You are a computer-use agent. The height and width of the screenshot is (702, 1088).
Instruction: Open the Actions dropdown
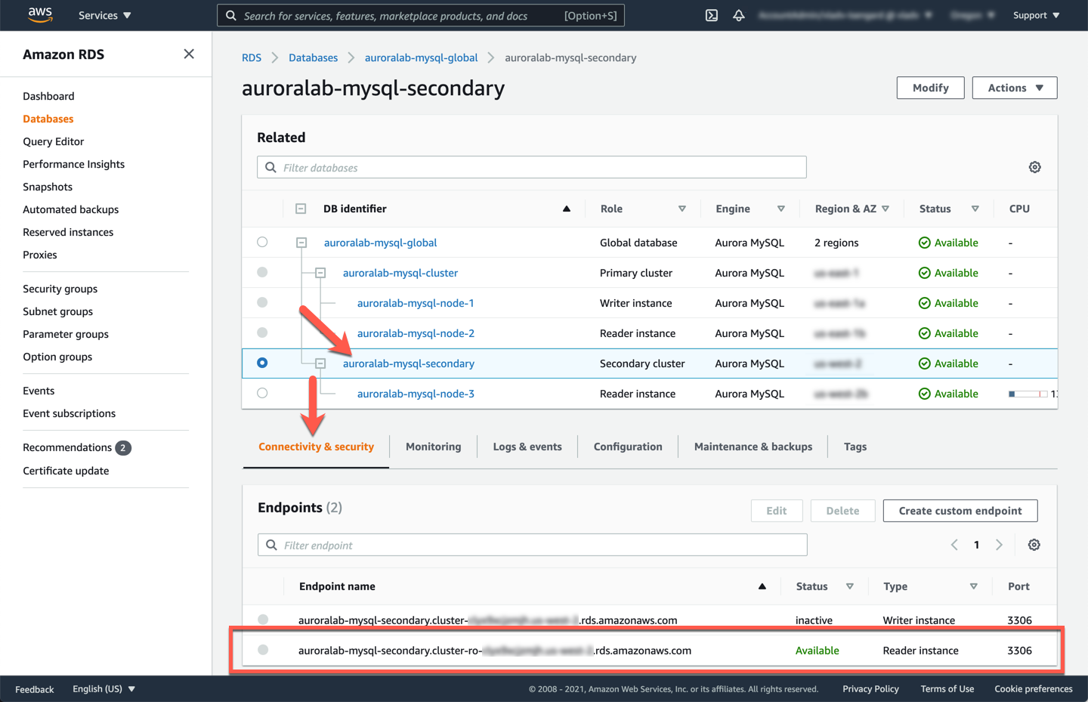tap(1015, 87)
